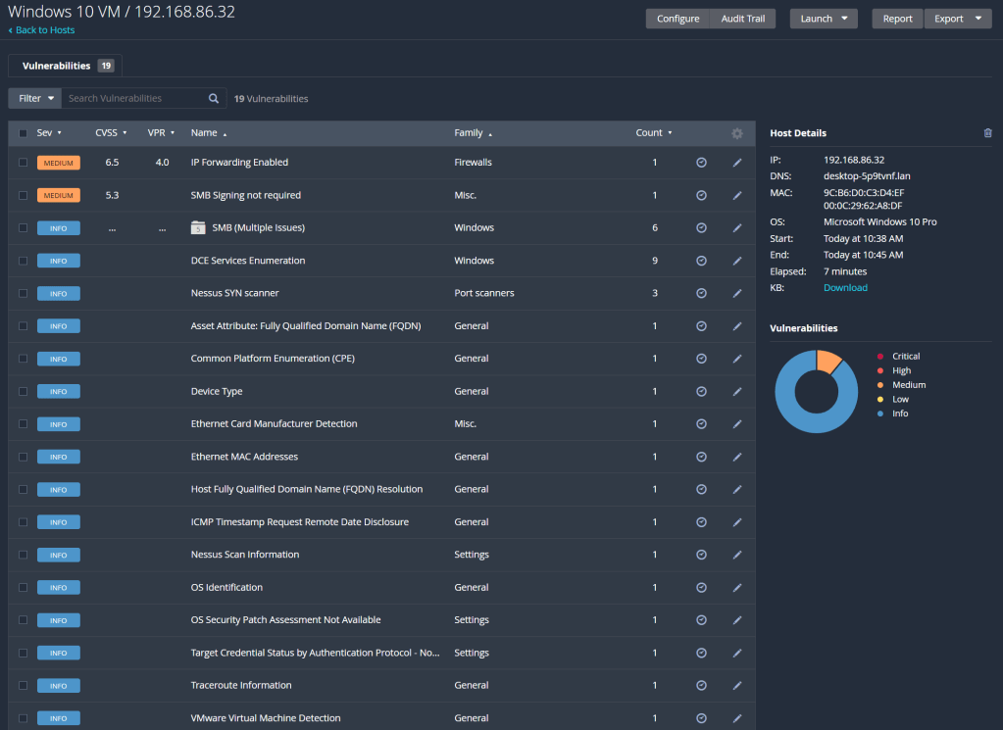The image size is (1003, 730).
Task: Click the Medium orange legend dot
Action: pyautogui.click(x=880, y=385)
